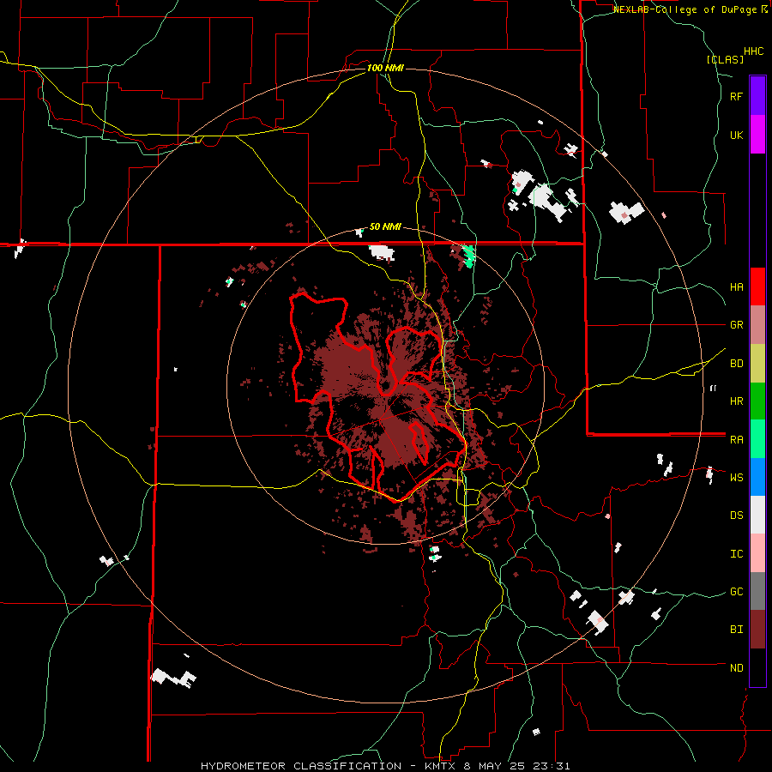772x772 pixels.
Task: Click the RA legend label
Action: (x=736, y=440)
